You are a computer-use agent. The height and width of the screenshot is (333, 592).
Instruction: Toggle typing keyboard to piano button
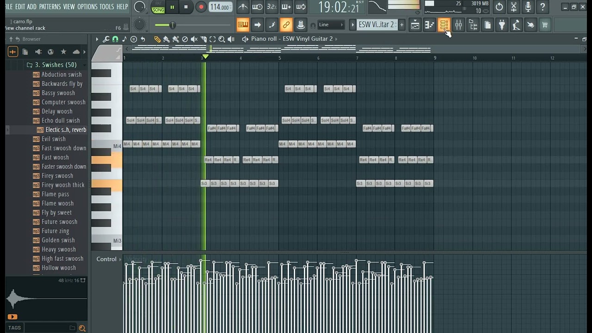(x=243, y=25)
